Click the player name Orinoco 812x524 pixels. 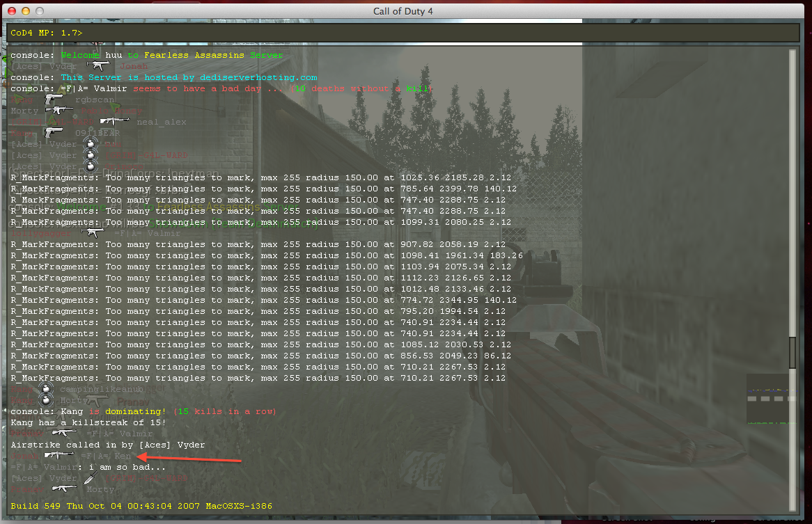[x=124, y=166]
